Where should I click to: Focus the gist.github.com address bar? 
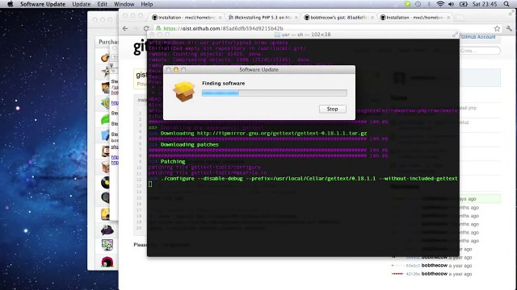323,28
